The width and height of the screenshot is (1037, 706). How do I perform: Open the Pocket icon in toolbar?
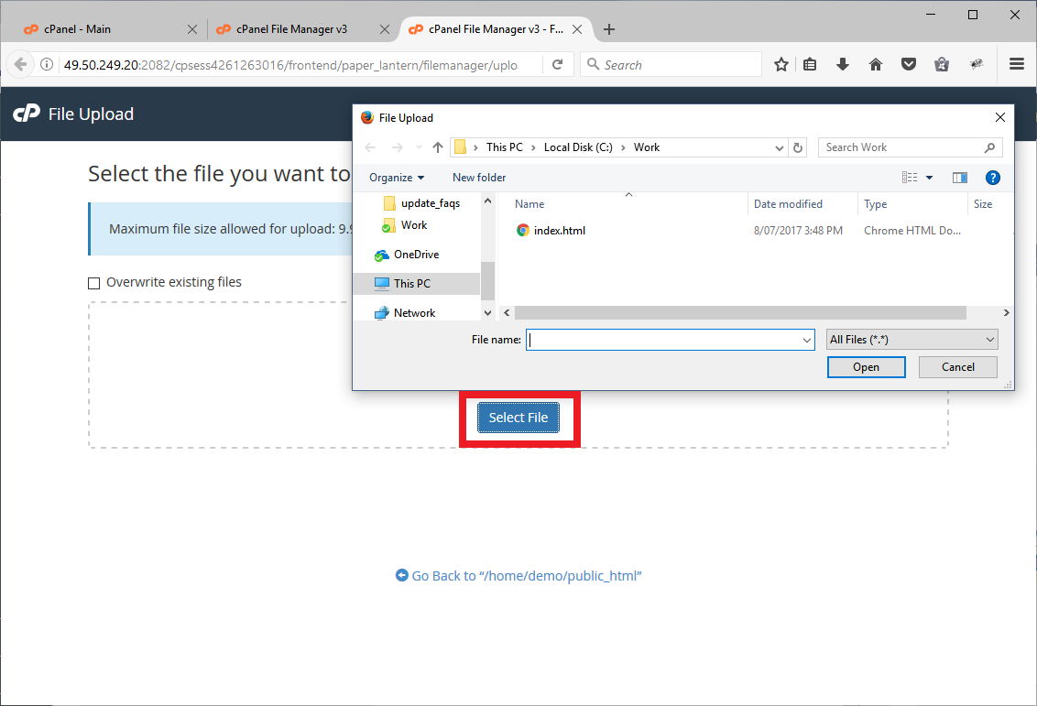[x=908, y=64]
